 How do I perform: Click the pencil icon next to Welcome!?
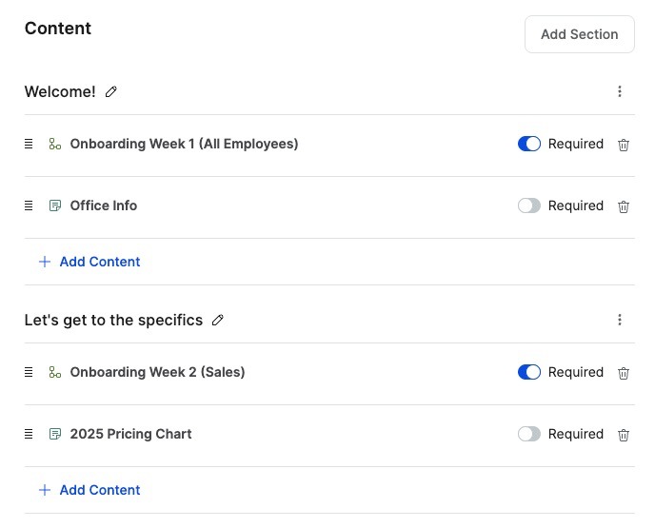(111, 91)
